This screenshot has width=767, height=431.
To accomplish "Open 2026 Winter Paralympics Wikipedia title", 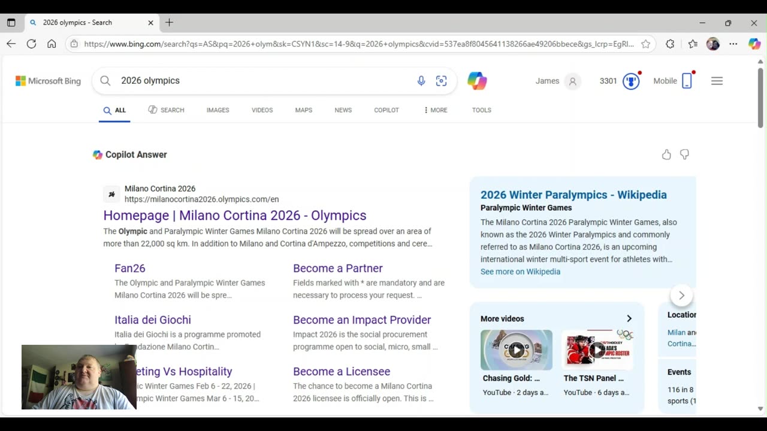I will [x=573, y=195].
